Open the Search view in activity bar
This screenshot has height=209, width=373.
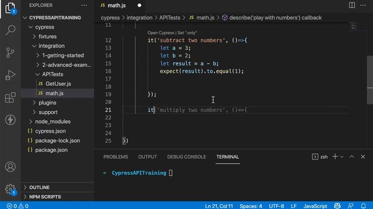click(x=10, y=30)
